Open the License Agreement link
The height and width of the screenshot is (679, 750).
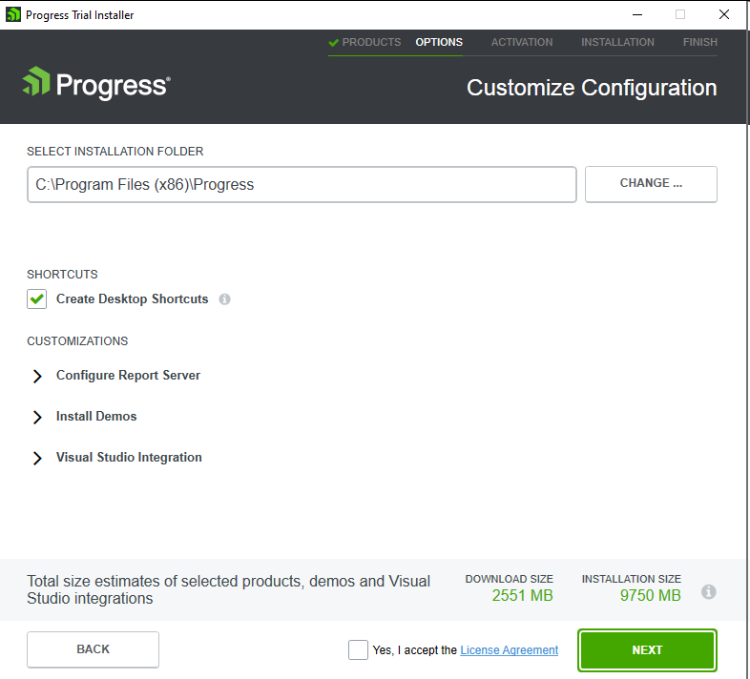pyautogui.click(x=509, y=650)
